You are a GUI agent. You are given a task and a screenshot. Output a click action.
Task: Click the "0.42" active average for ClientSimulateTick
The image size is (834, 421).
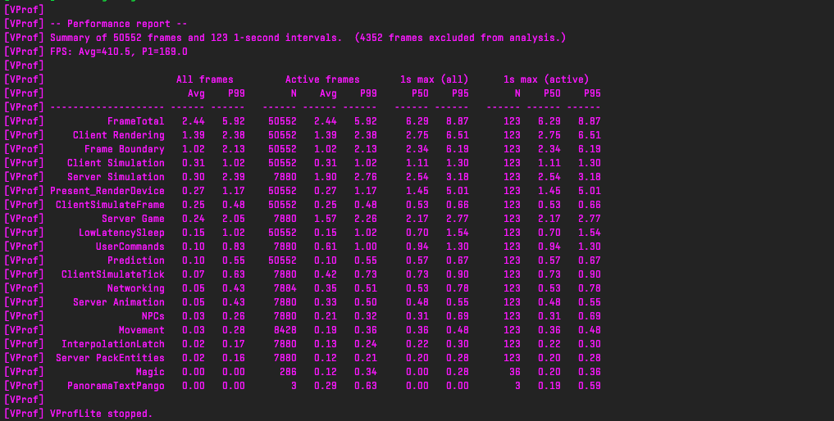click(x=325, y=274)
